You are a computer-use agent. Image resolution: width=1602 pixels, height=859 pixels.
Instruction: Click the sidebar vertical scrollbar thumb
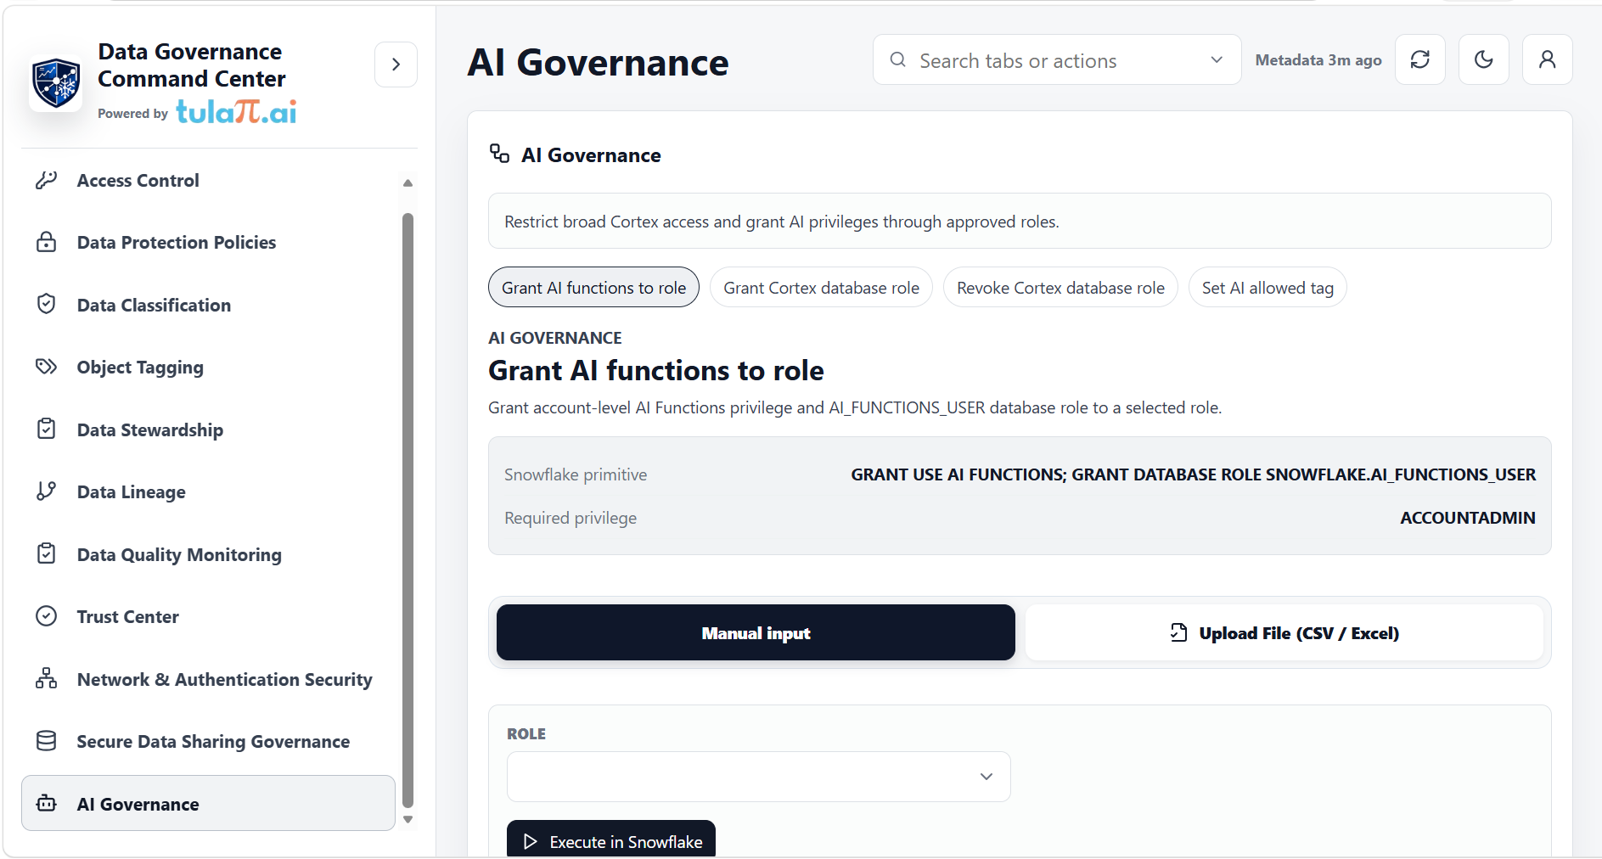point(408,509)
